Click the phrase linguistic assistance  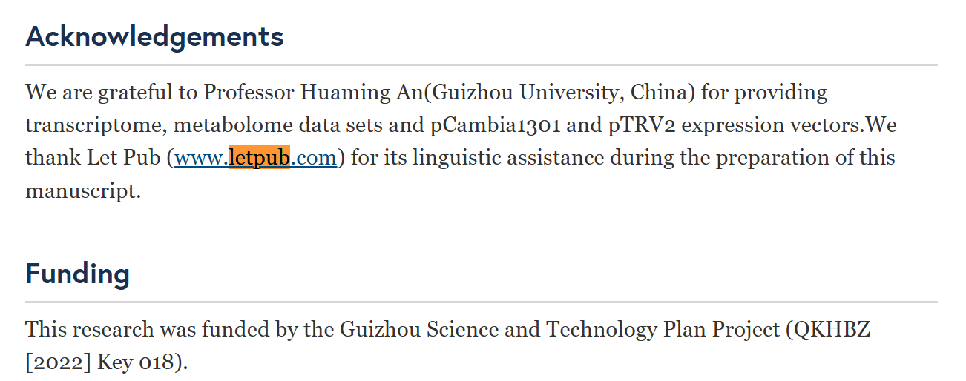coord(493,158)
